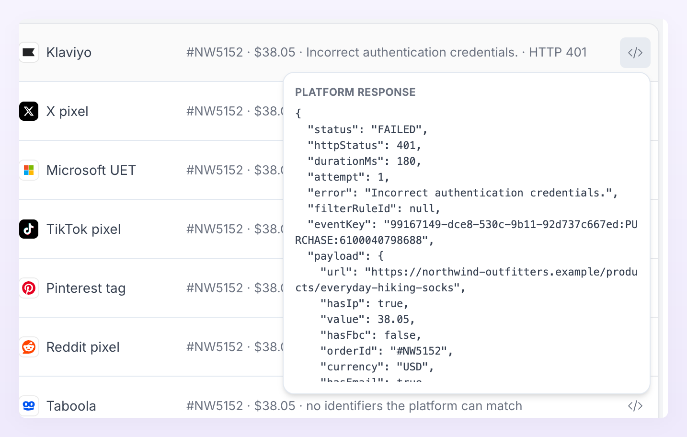Click the "status": "FAILED" line
Screen dimensions: 687x437
click(x=367, y=129)
